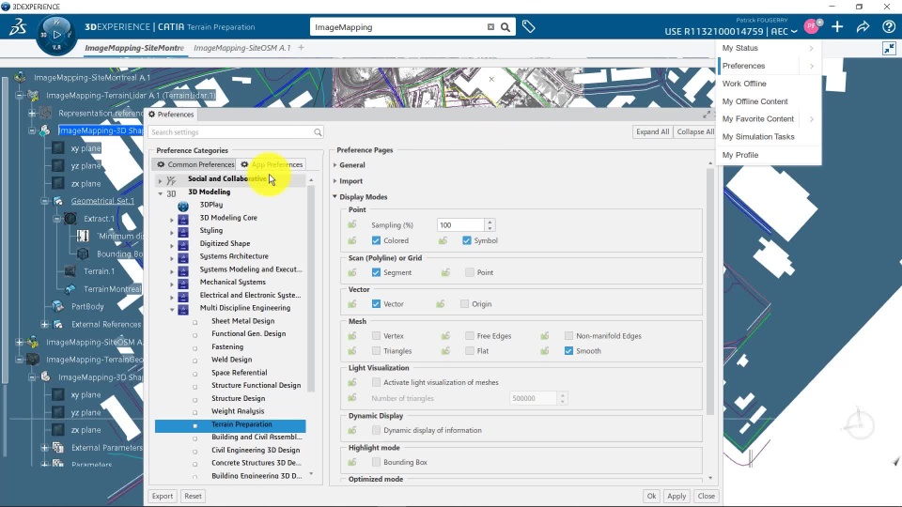Click the collapse view icon at top right
The image size is (902, 507).
tap(890, 48)
